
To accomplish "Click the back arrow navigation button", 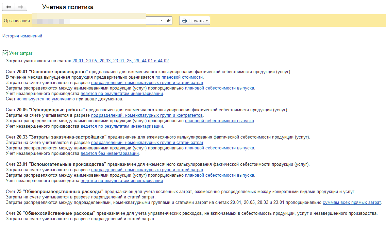I will (9, 7).
